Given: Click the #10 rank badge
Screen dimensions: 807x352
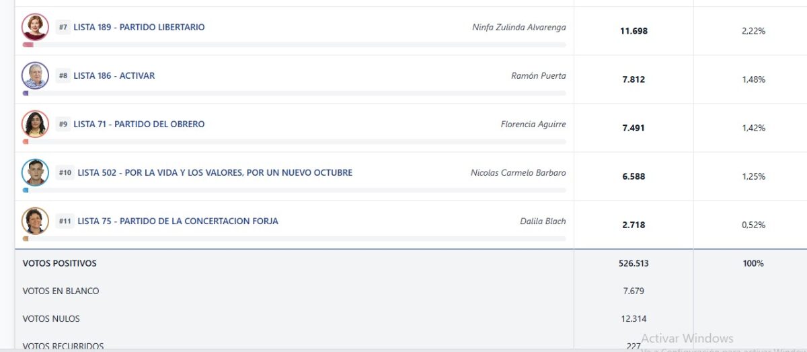Looking at the screenshot, I should click(x=65, y=173).
